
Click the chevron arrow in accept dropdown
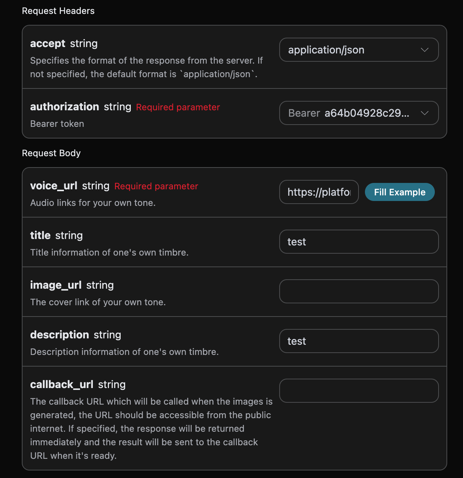tap(425, 50)
